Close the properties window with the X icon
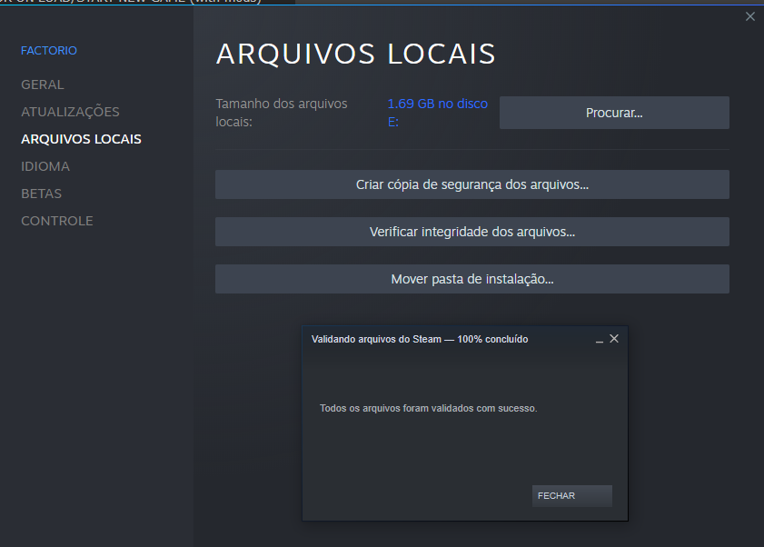 coord(749,16)
